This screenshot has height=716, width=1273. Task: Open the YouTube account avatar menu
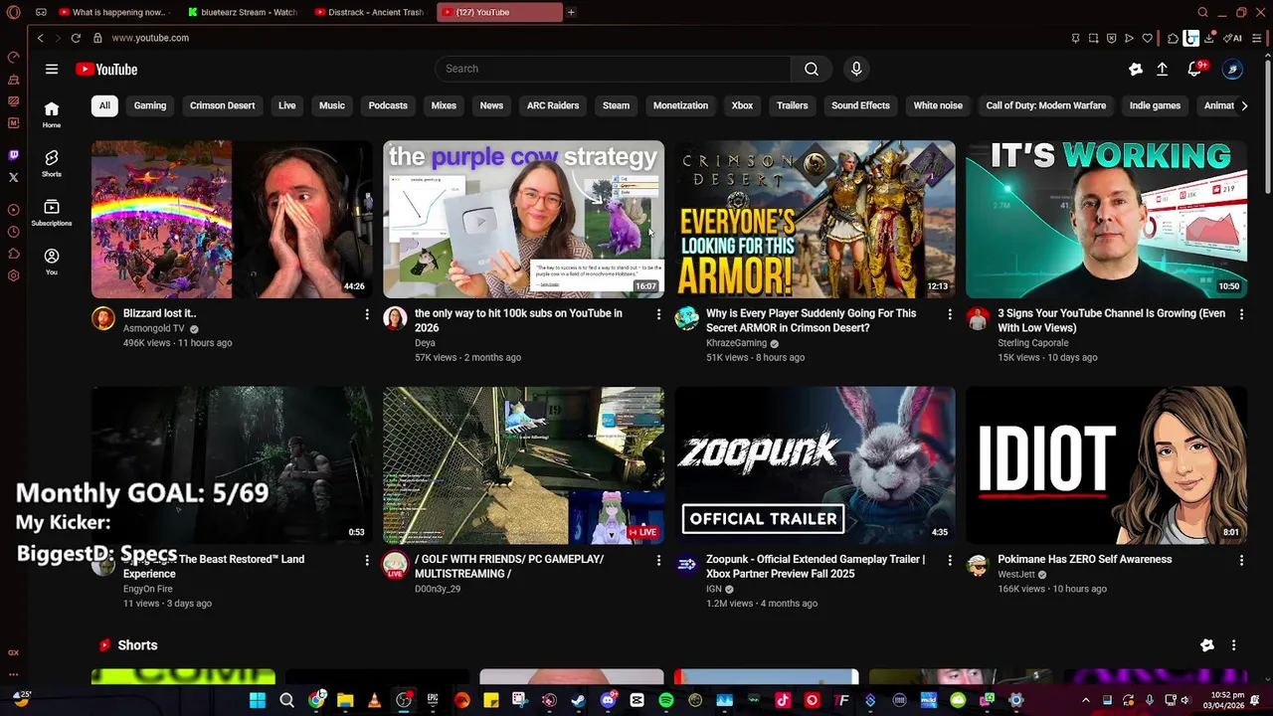pos(1233,69)
